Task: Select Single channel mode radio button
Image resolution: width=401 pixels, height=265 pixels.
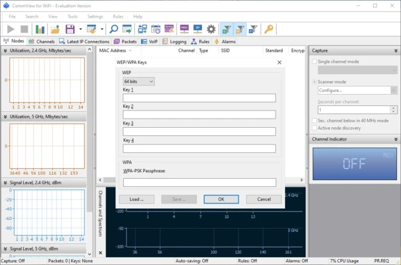Action: point(314,62)
